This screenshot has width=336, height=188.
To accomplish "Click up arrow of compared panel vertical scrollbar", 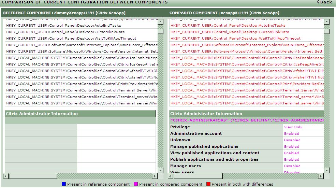I will click(x=326, y=21).
